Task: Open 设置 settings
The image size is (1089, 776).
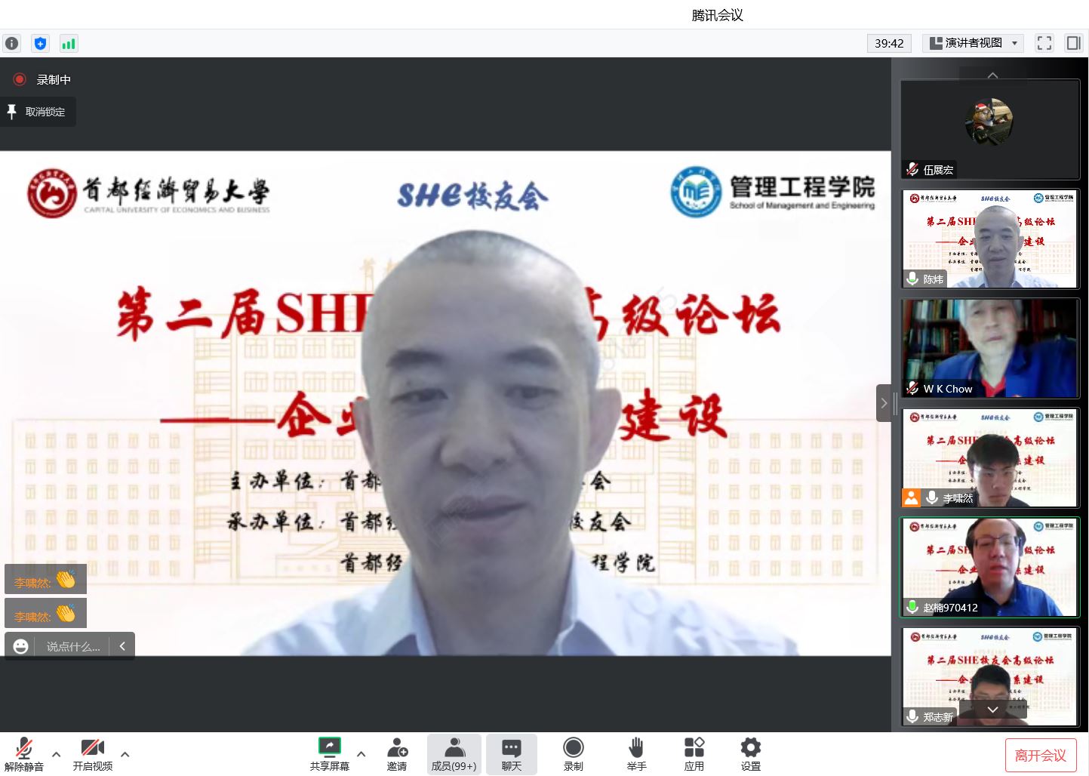Action: tap(751, 754)
